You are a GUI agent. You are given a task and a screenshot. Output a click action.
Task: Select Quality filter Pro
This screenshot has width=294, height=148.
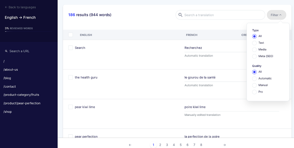(254, 92)
